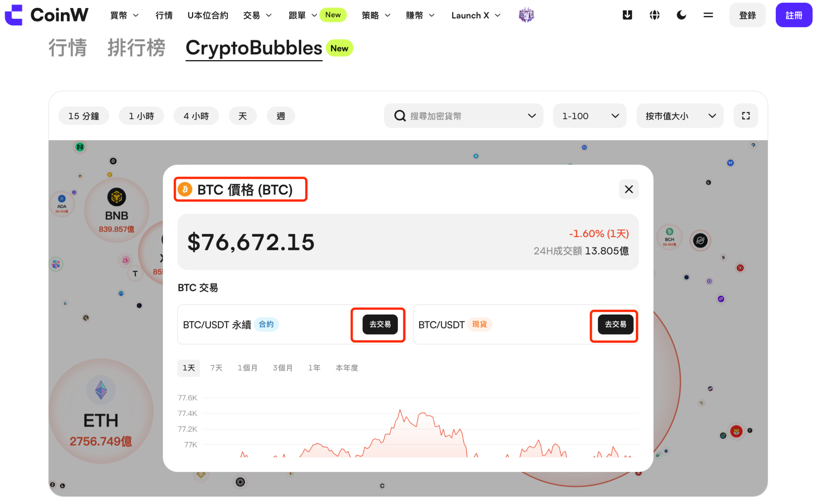Select the 1 小時 timeframe
This screenshot has width=821, height=498.
coord(141,116)
